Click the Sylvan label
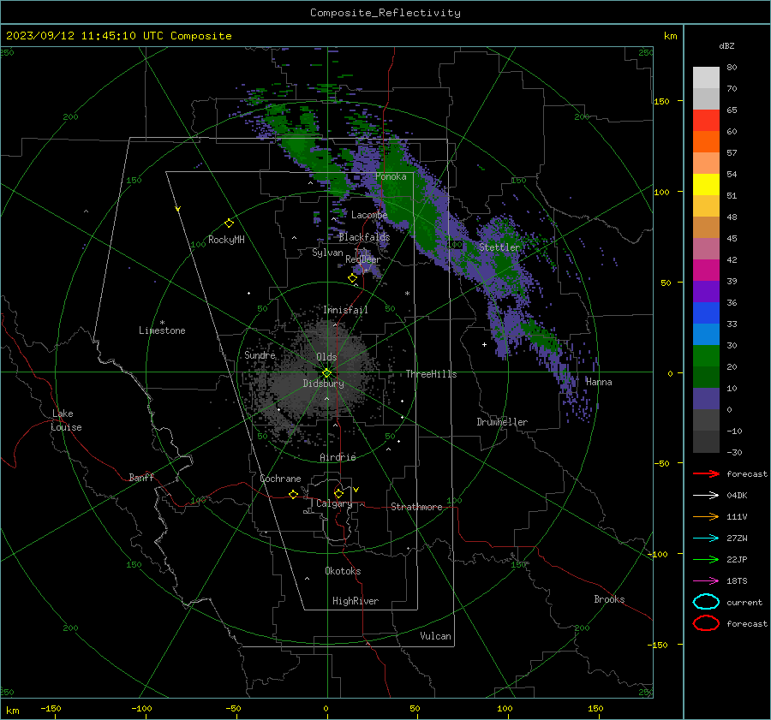Viewport: 771px width, 720px height. [x=327, y=253]
